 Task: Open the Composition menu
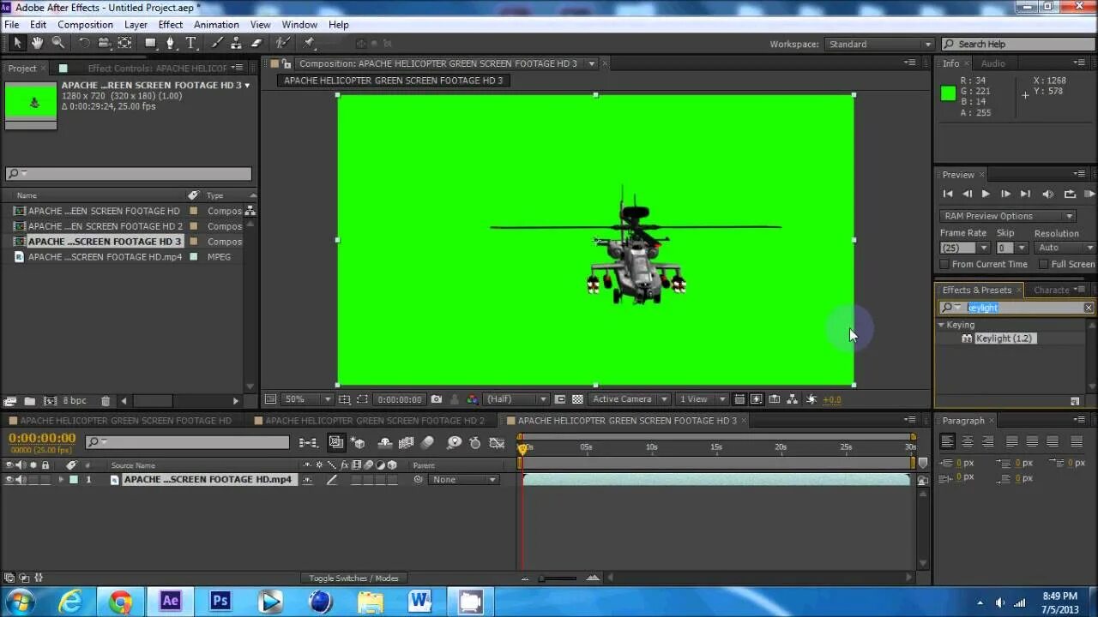click(x=85, y=25)
